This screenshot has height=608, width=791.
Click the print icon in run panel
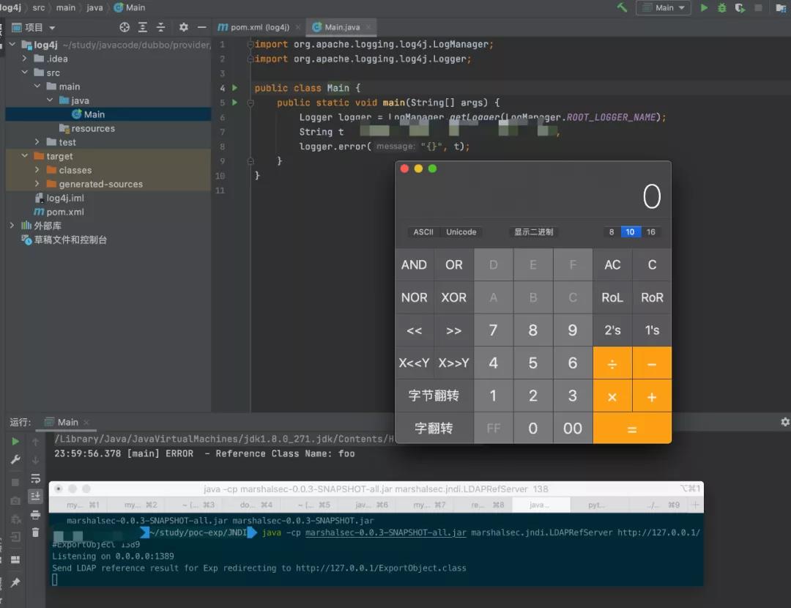point(35,515)
